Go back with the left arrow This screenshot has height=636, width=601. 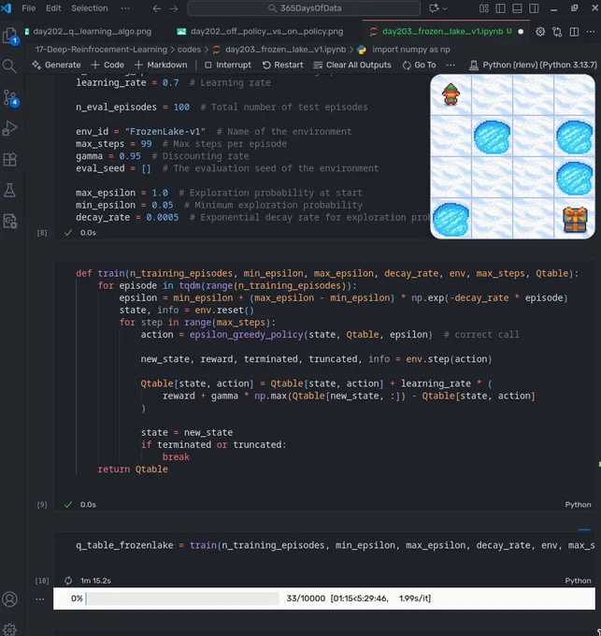pos(157,8)
